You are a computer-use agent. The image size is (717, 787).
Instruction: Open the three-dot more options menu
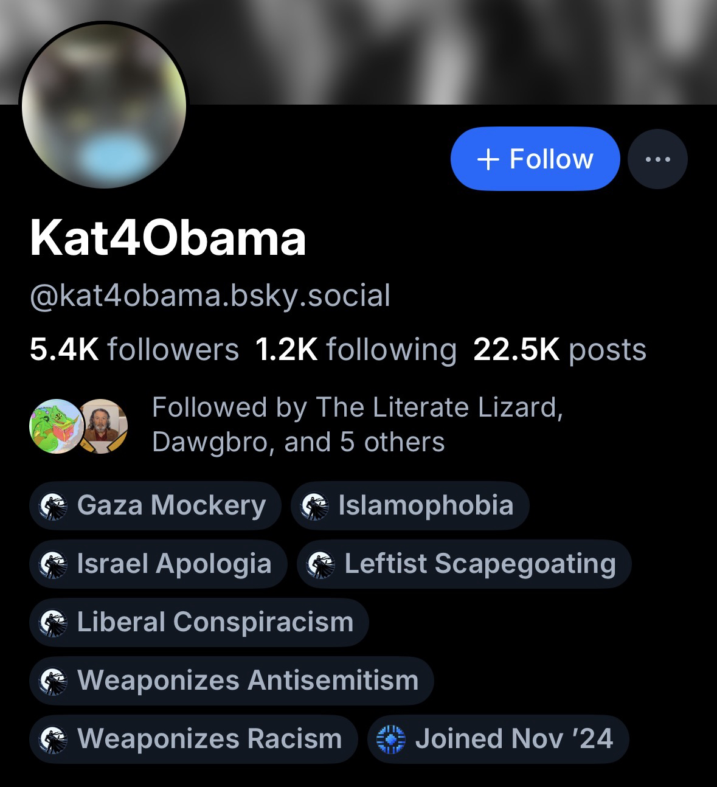coord(657,159)
